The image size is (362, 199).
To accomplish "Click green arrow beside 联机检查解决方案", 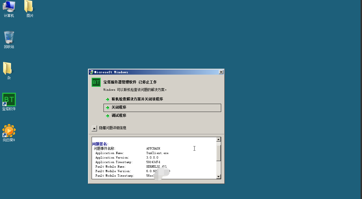I will [107, 99].
